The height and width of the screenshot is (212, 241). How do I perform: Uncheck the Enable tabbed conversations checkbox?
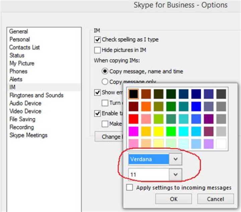coord(97,113)
